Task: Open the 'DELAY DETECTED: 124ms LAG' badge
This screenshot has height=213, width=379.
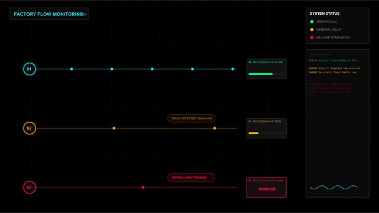Action: tap(192, 118)
